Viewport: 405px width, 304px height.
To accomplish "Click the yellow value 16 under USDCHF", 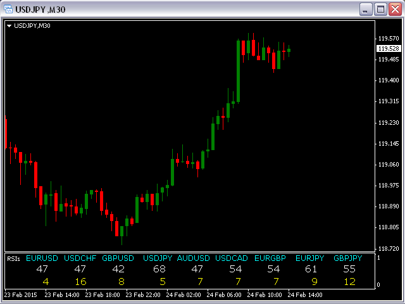I will [x=80, y=281].
